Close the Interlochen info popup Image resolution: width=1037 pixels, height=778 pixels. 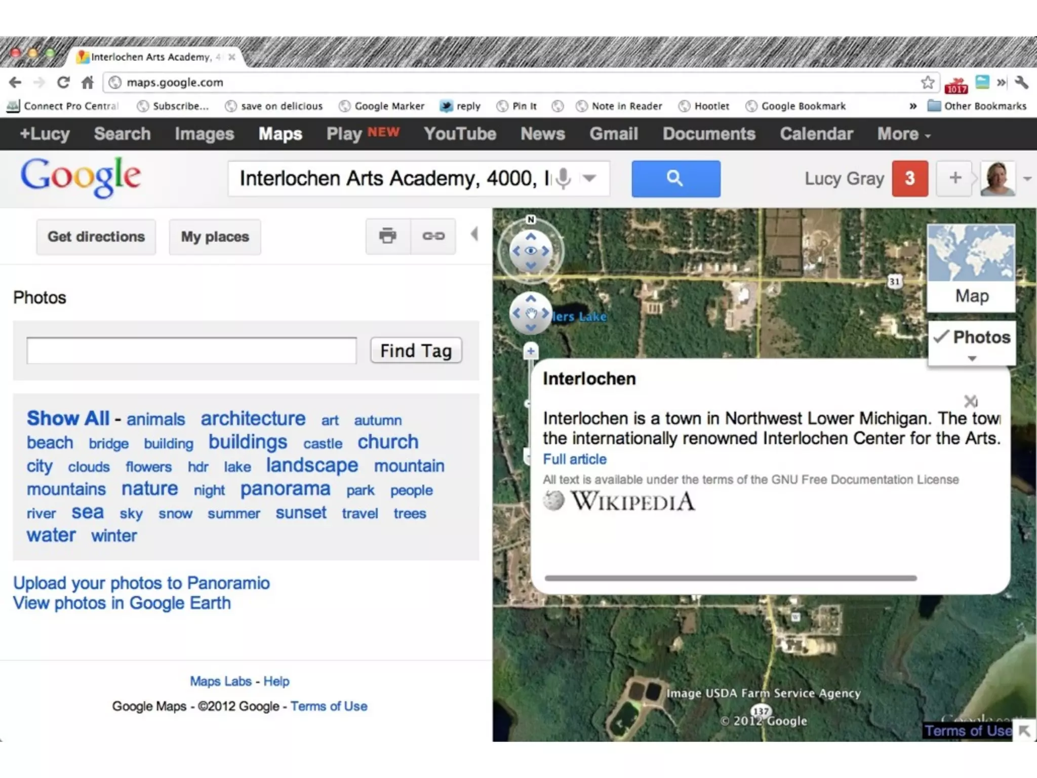(970, 402)
